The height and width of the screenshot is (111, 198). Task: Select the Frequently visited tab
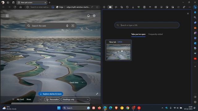tap(155, 34)
